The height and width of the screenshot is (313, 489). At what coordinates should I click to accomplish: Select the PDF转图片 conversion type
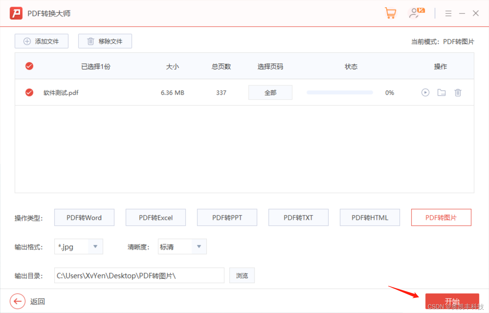coord(441,217)
